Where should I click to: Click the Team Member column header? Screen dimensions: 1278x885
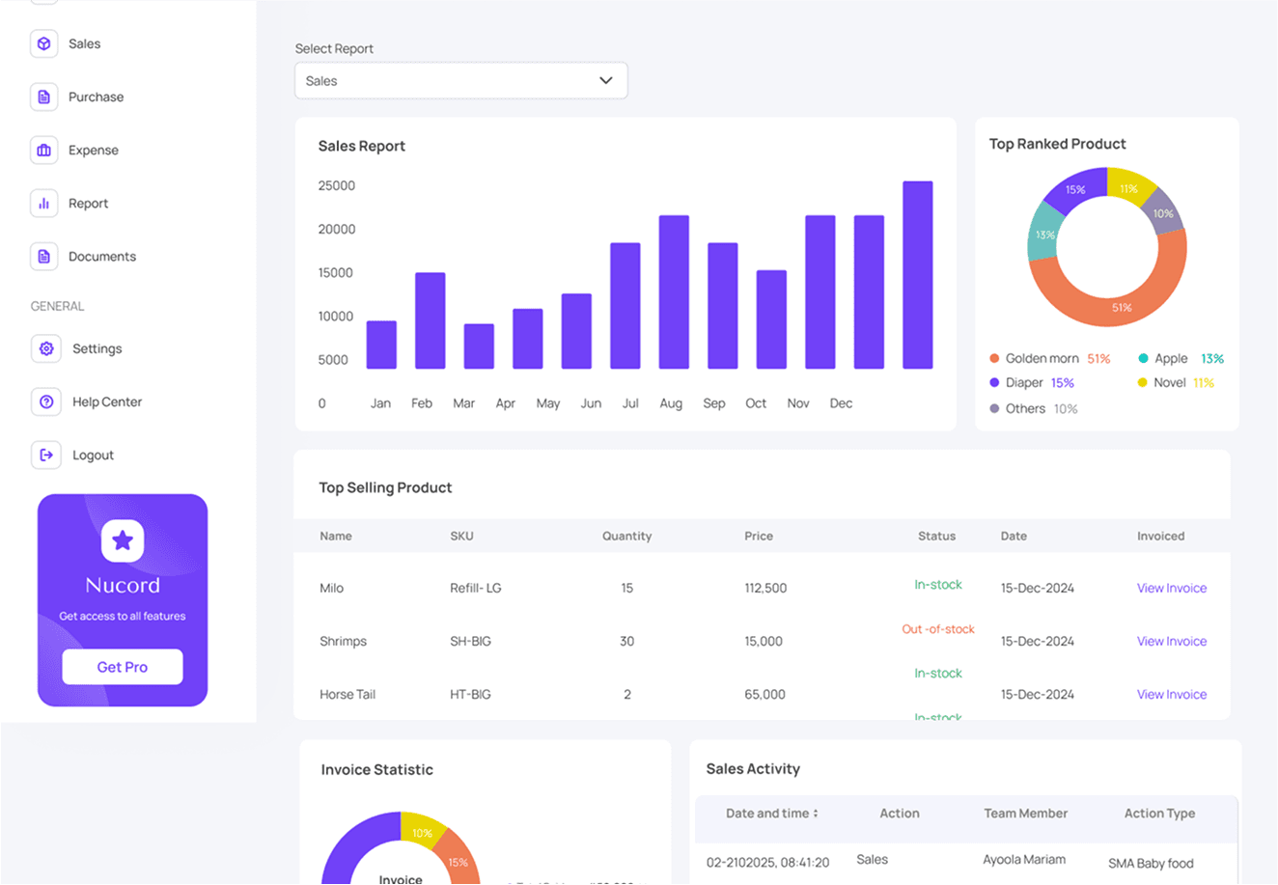[x=1025, y=814]
